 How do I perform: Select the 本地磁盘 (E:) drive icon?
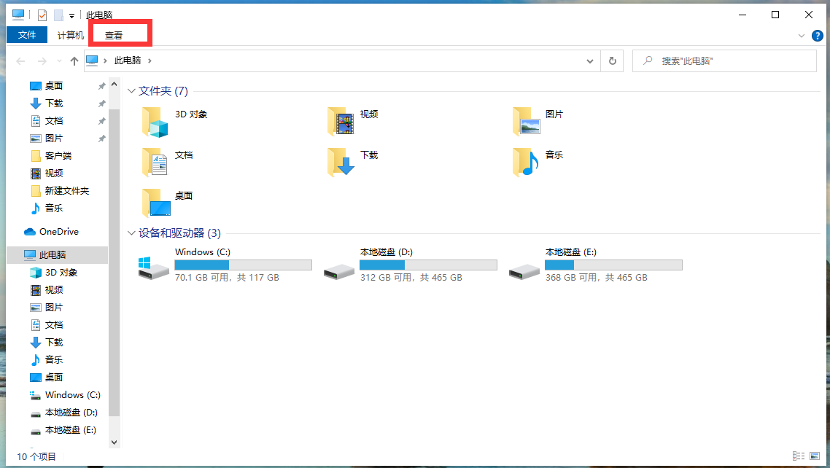click(524, 270)
